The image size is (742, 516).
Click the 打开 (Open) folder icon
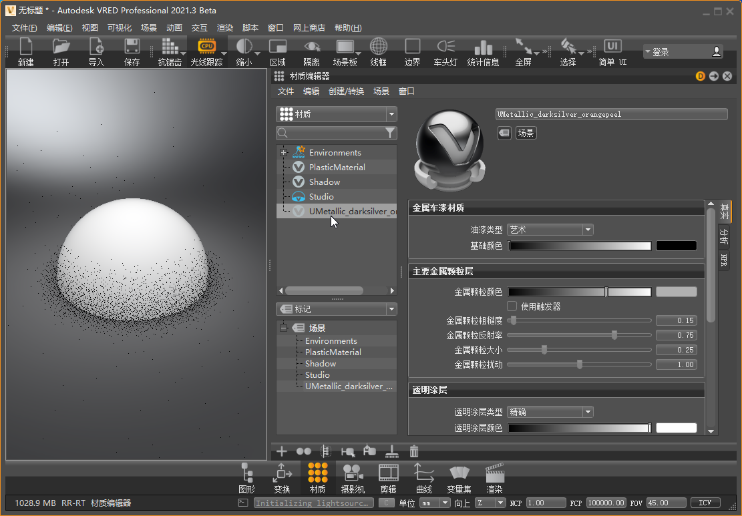click(61, 47)
